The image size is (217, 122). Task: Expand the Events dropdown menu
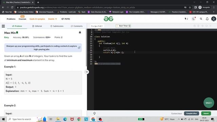click(53, 19)
